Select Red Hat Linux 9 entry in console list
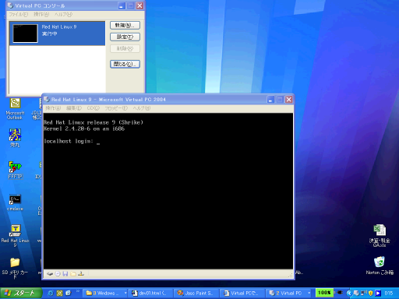The width and height of the screenshot is (399, 299). point(58,33)
